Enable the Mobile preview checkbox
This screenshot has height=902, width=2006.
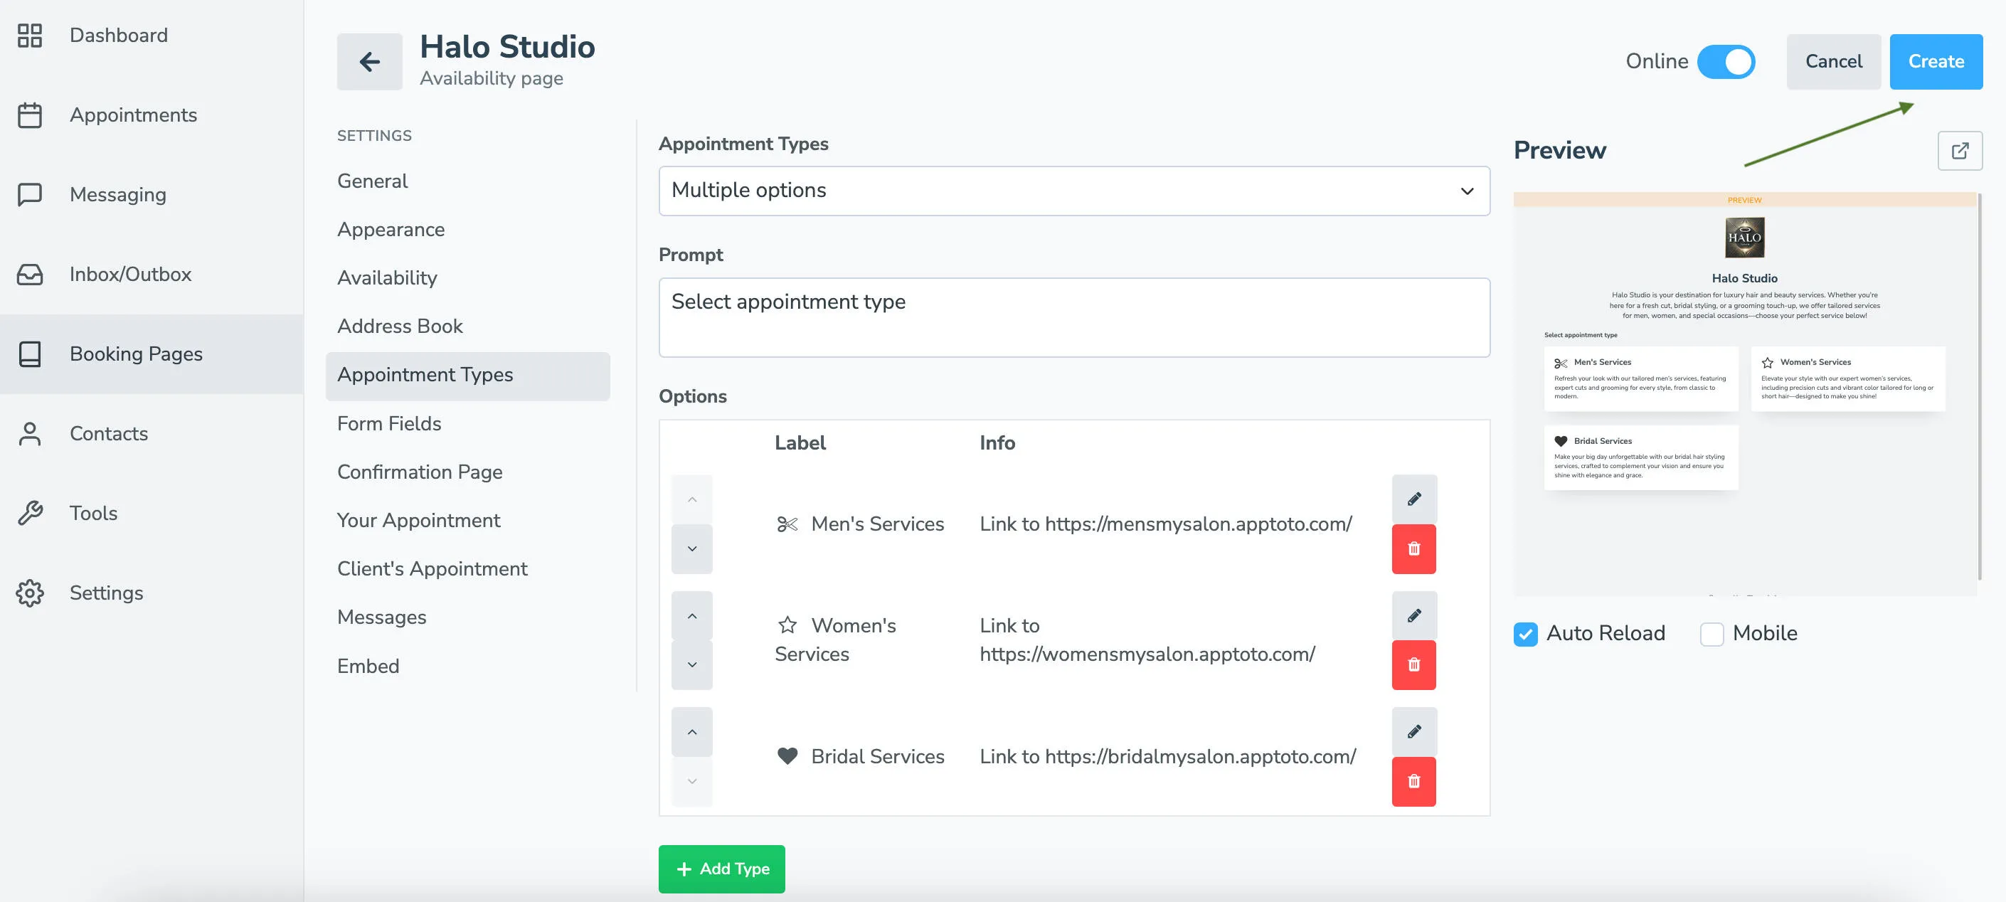(1712, 634)
